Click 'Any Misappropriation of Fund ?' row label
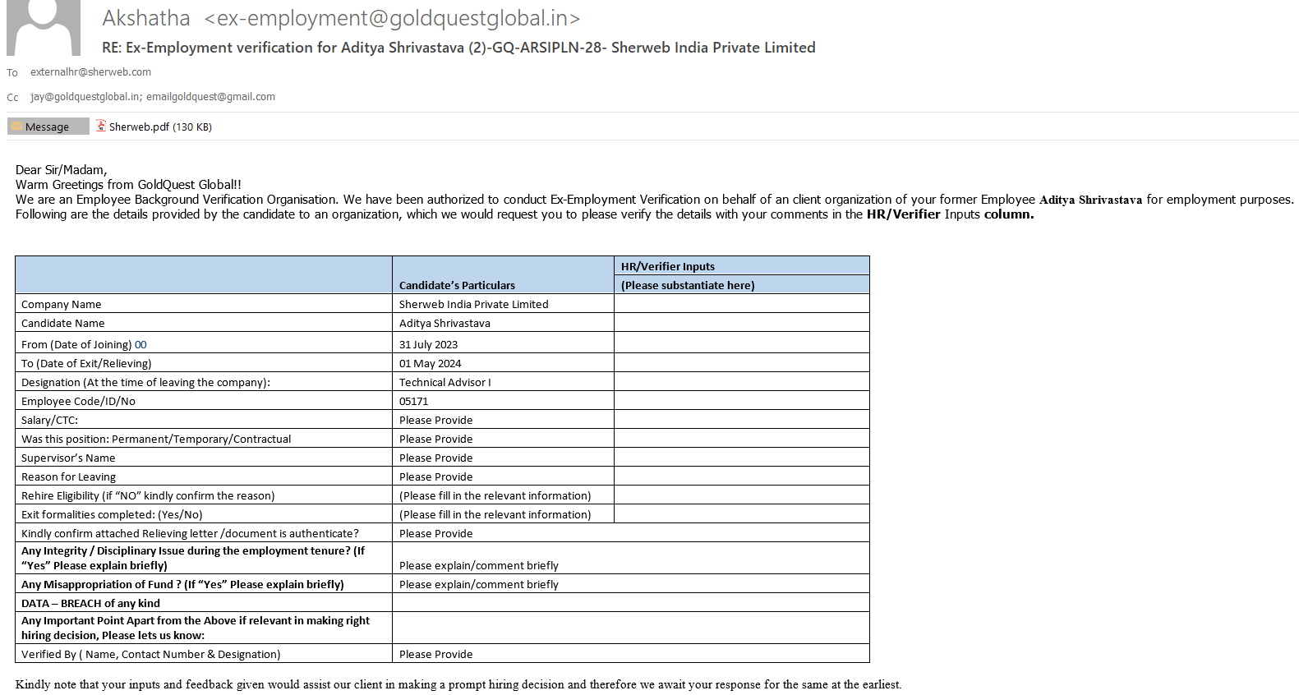This screenshot has width=1299, height=695. [182, 584]
